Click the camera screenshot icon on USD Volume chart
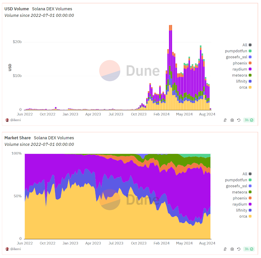Image resolution: width=261 pixels, height=258 pixels. [232, 120]
